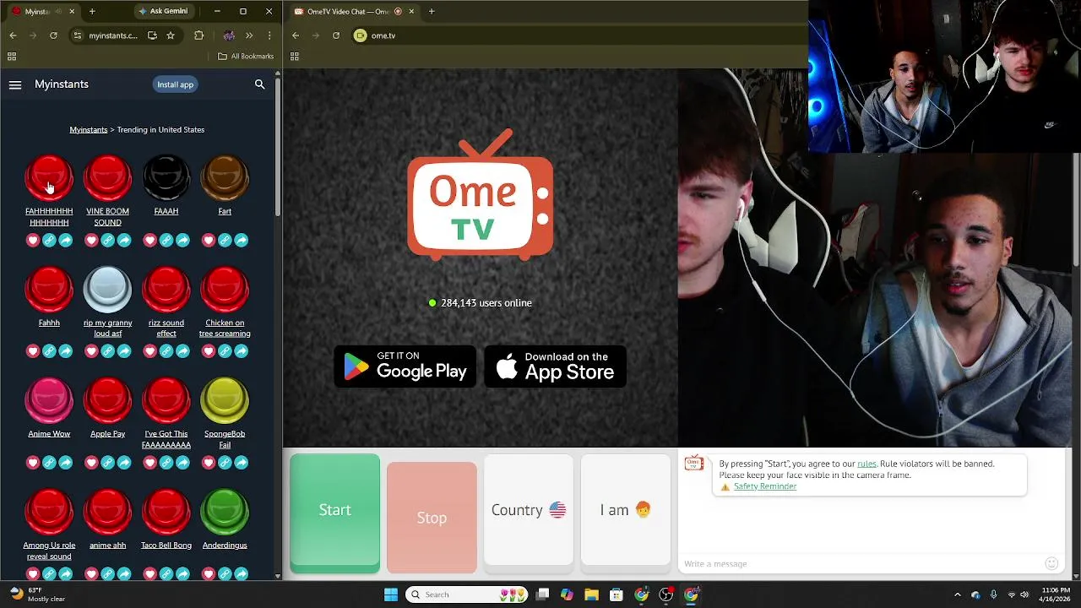This screenshot has width=1081, height=608.
Task: Copy link for rip my granny sound
Action: [107, 351]
